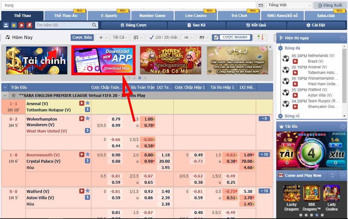Screen dimensions: 348x219
Task: Favorite the Bournemouth vs Crystal Palace match
Action: click(88, 154)
